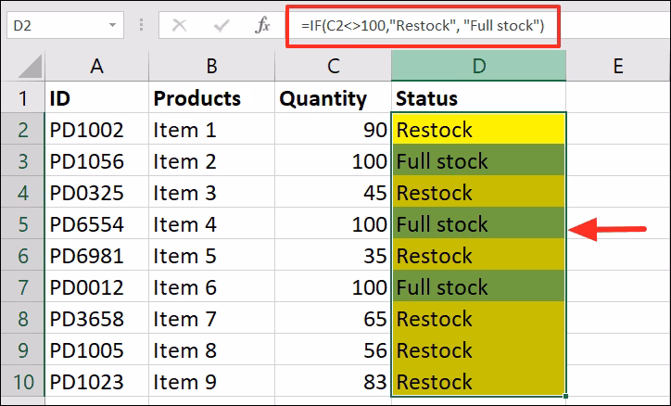Click the Name Box showing D2

pos(56,26)
